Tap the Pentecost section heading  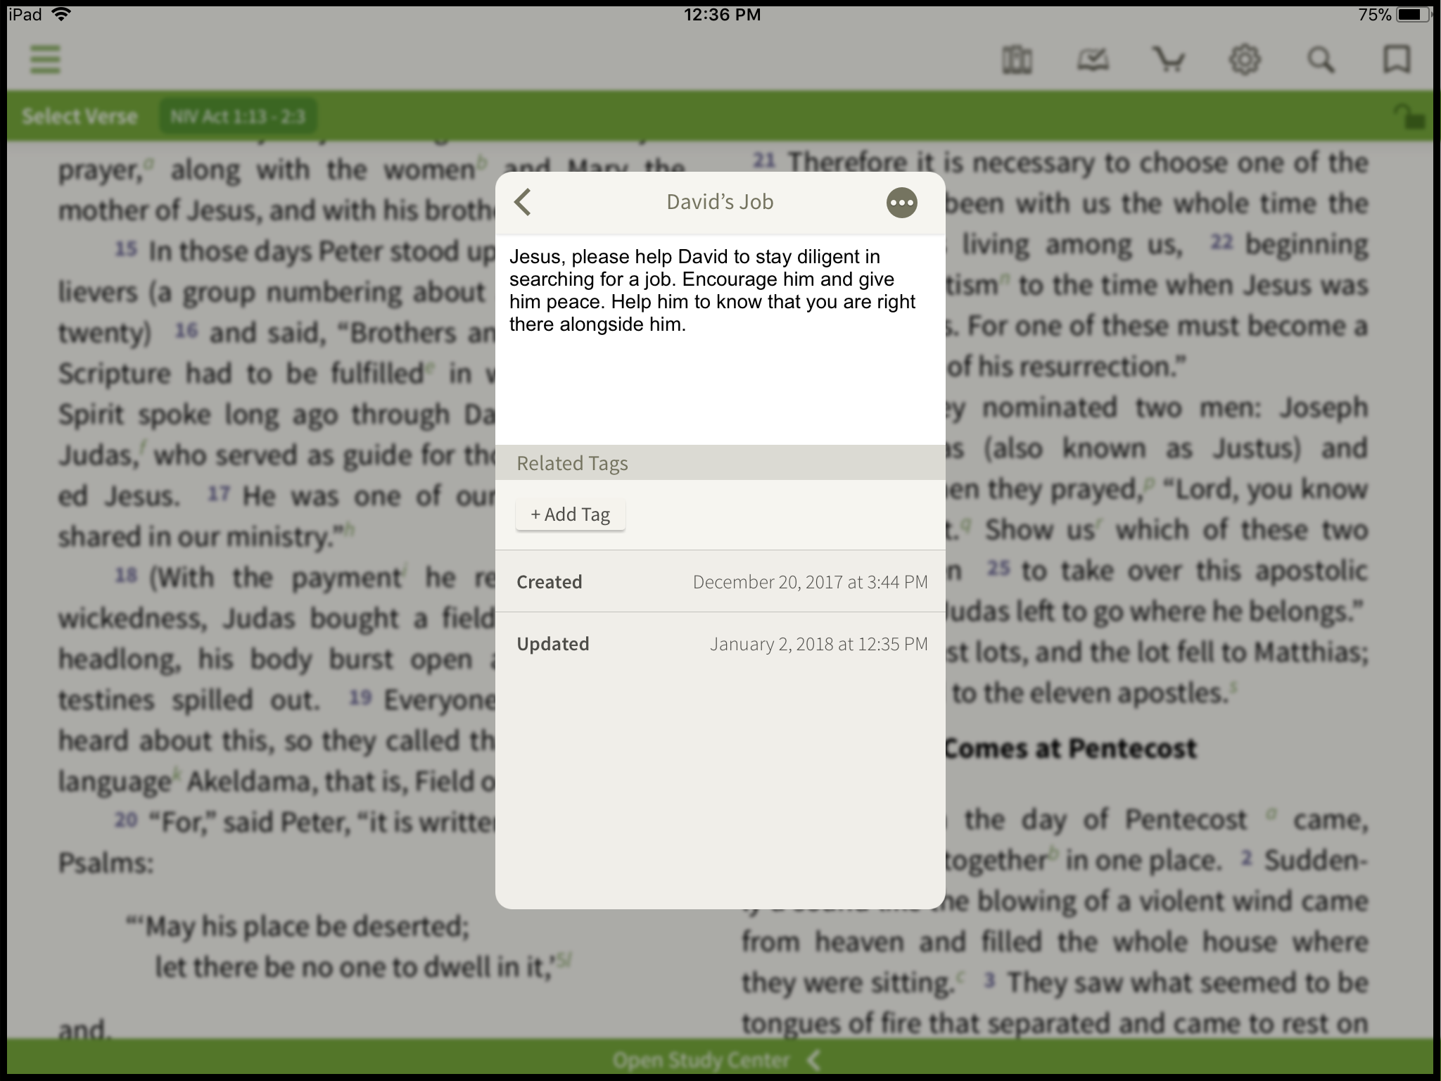pos(1069,748)
